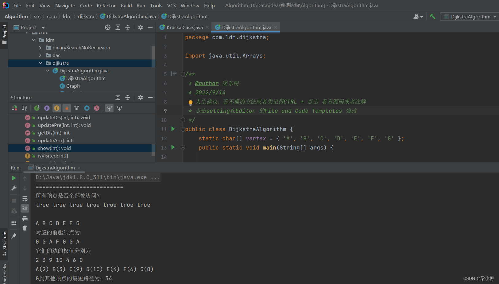Click the yellow intention lightbulb in editor

tap(190, 102)
